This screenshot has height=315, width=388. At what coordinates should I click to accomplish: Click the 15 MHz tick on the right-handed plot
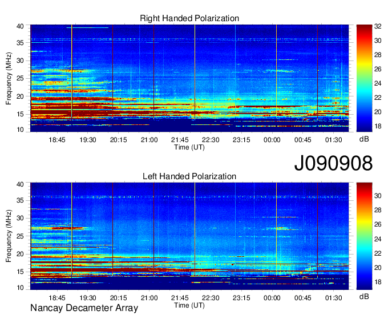pyautogui.click(x=20, y=114)
